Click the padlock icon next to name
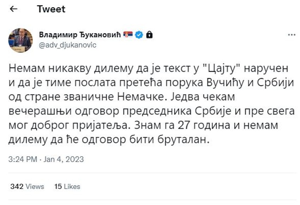The height and width of the screenshot is (205, 300). (149, 35)
